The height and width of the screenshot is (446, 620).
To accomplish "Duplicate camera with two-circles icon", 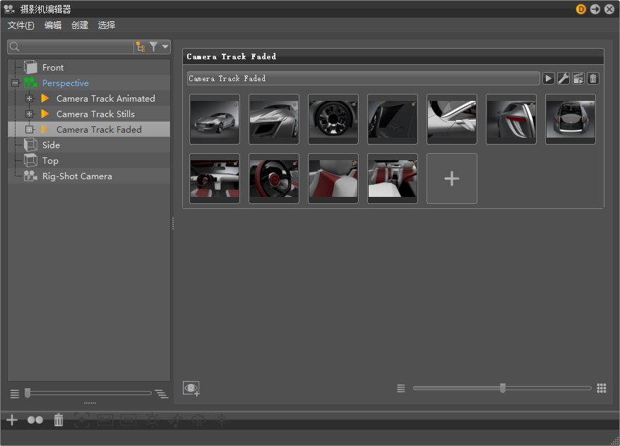I will tap(35, 420).
